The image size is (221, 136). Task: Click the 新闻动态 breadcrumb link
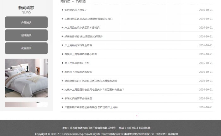click(81, 2)
